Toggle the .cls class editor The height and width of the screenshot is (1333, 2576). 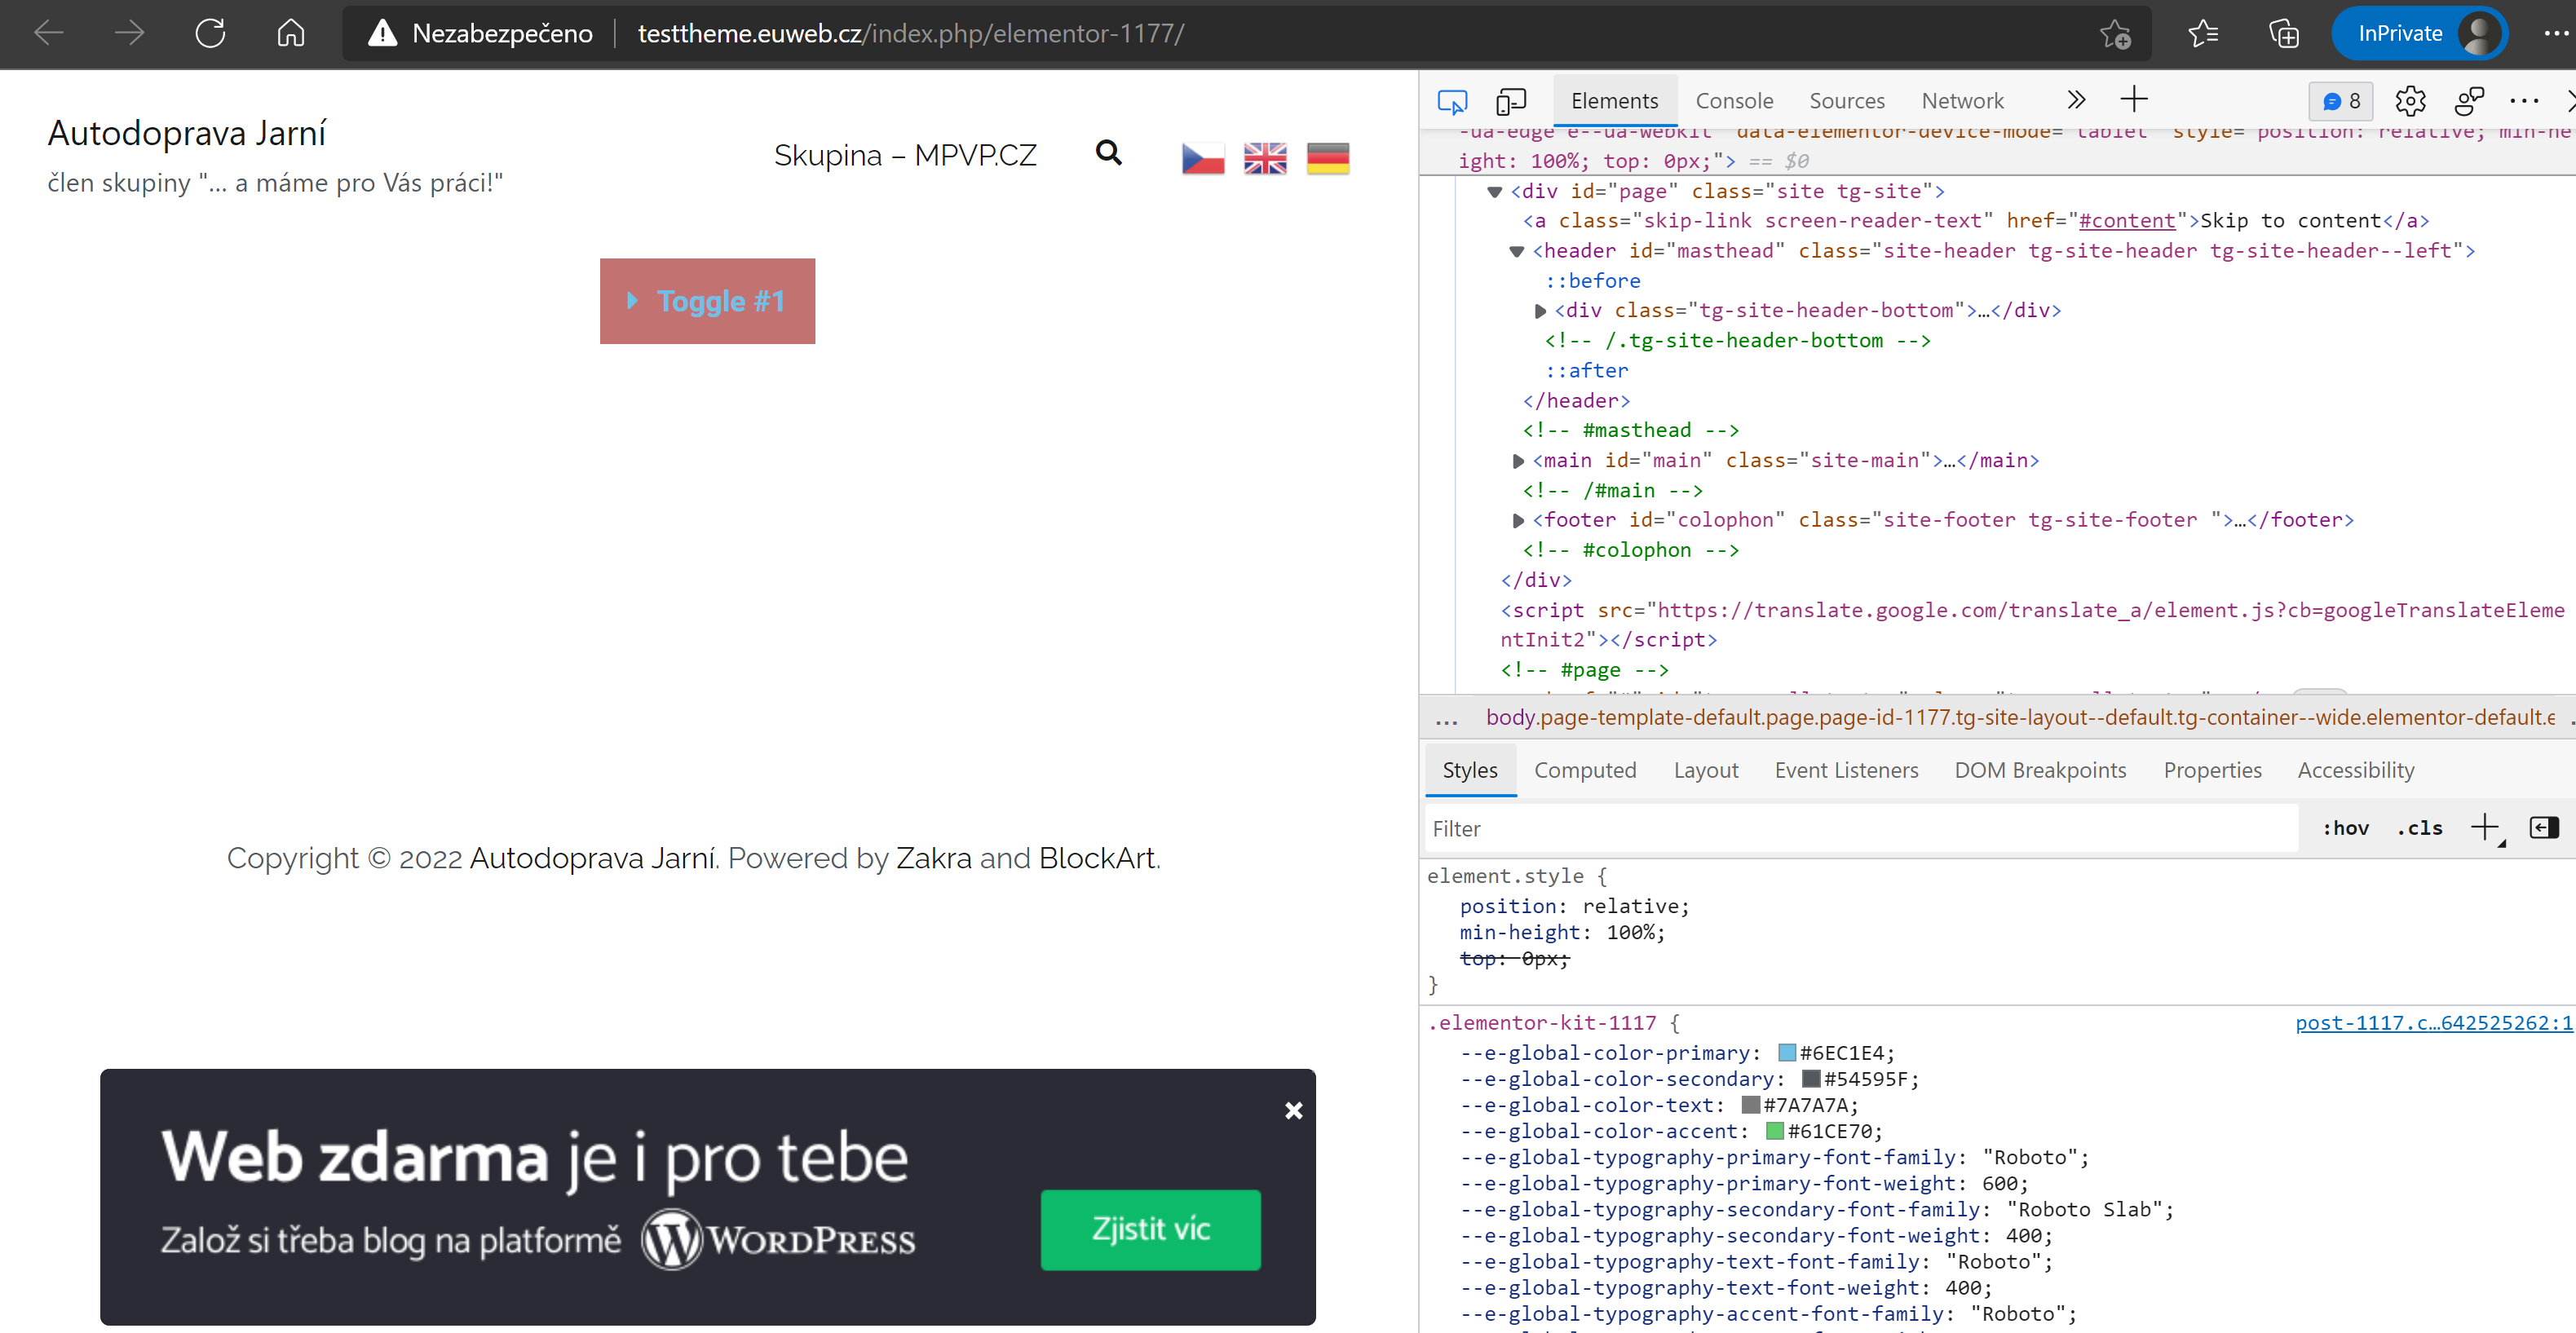[x=2419, y=828]
